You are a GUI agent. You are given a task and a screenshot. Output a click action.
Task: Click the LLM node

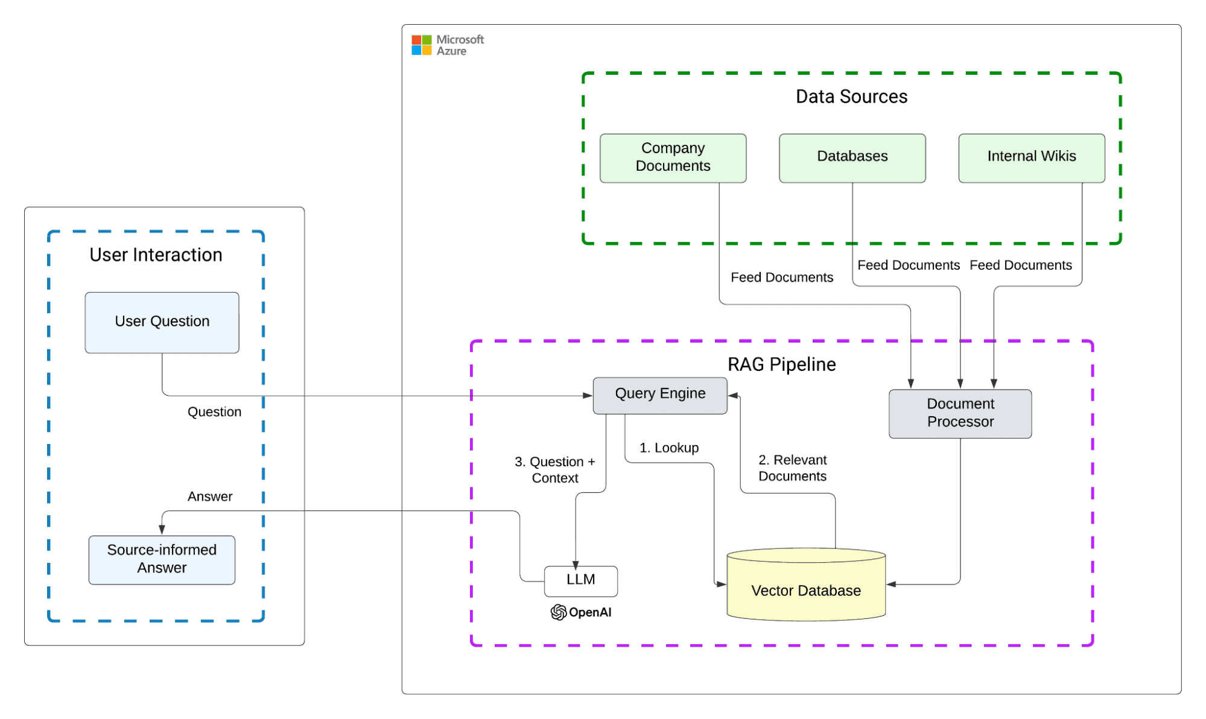point(580,581)
